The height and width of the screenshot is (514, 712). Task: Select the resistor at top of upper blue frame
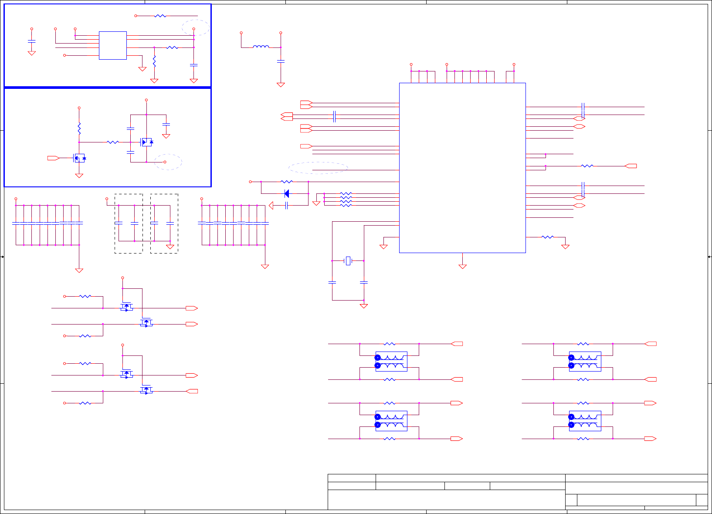pyautogui.click(x=160, y=16)
